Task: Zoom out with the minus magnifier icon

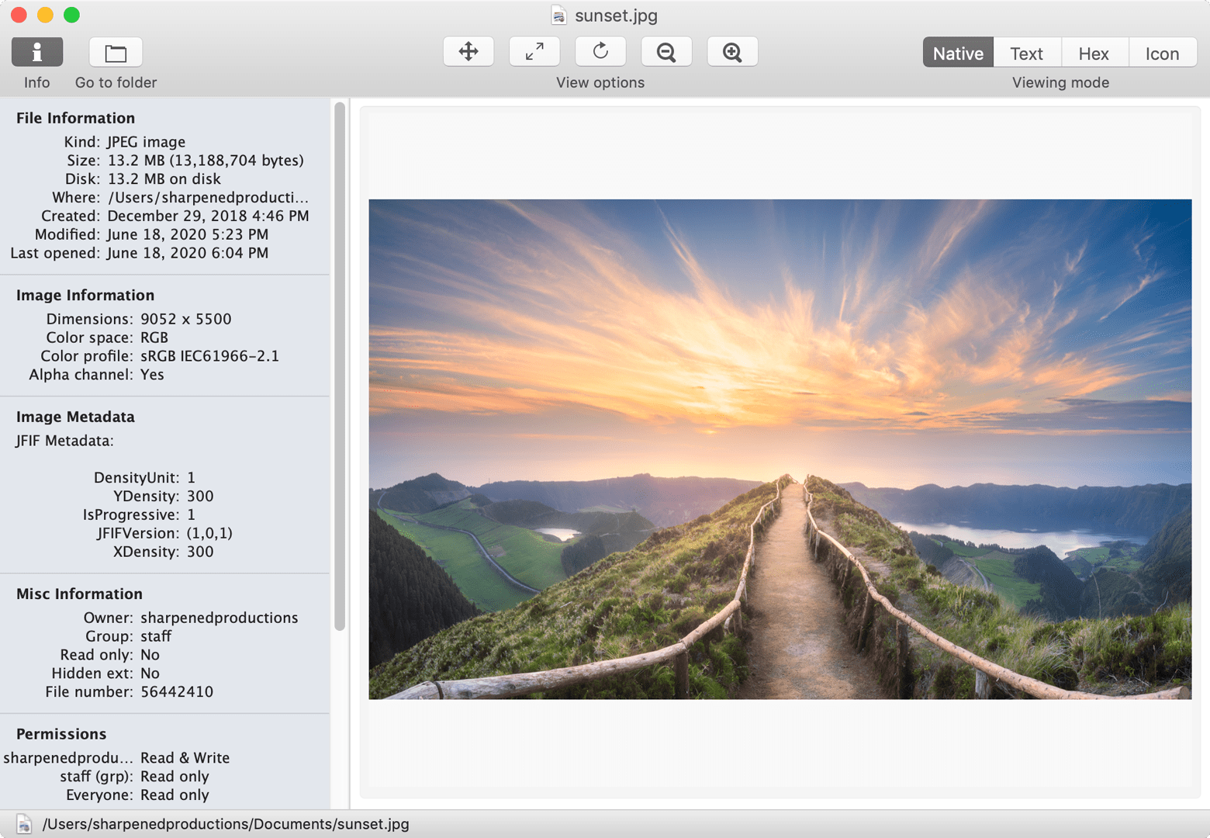Action: pyautogui.click(x=666, y=51)
